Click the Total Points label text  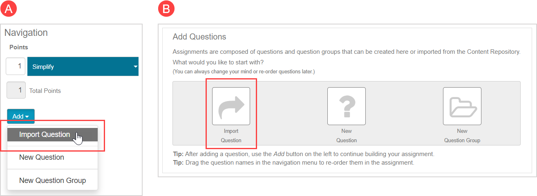tap(45, 91)
